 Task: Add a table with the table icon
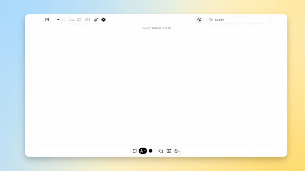point(88,20)
